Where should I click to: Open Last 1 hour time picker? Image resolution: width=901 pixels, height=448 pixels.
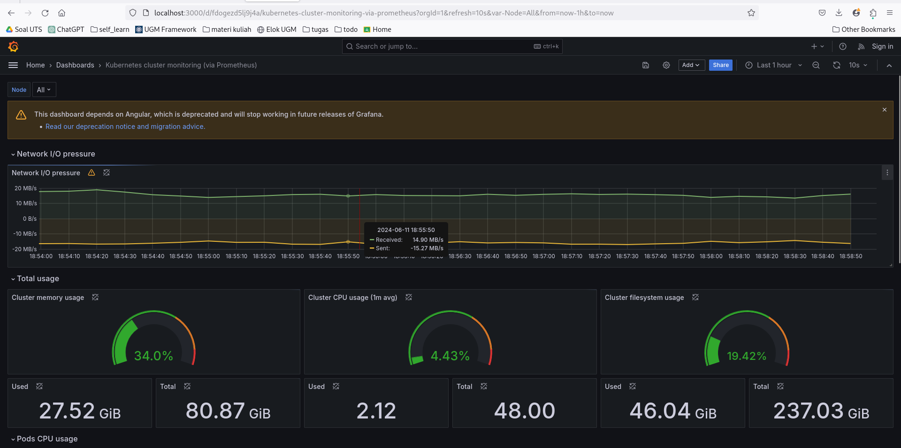[x=774, y=65]
